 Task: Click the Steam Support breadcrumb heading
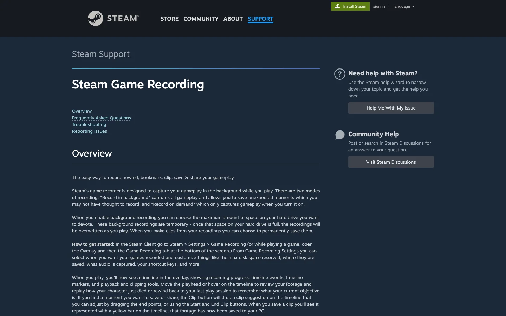tap(101, 54)
